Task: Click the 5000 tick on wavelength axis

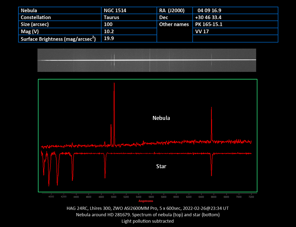Action: (113, 197)
